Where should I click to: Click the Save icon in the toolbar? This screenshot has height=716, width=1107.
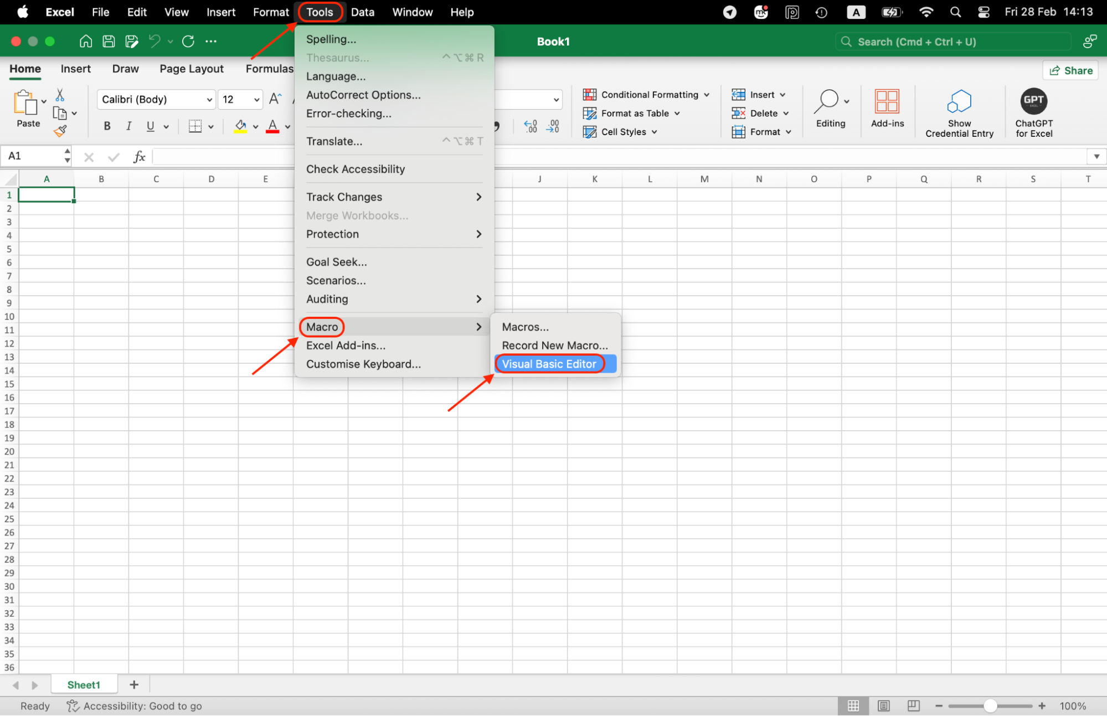point(109,41)
